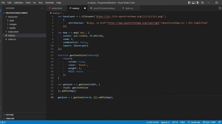Click unsaved dot on main.js tab
Image resolution: width=222 pixels, height=124 pixels.
[85, 8]
